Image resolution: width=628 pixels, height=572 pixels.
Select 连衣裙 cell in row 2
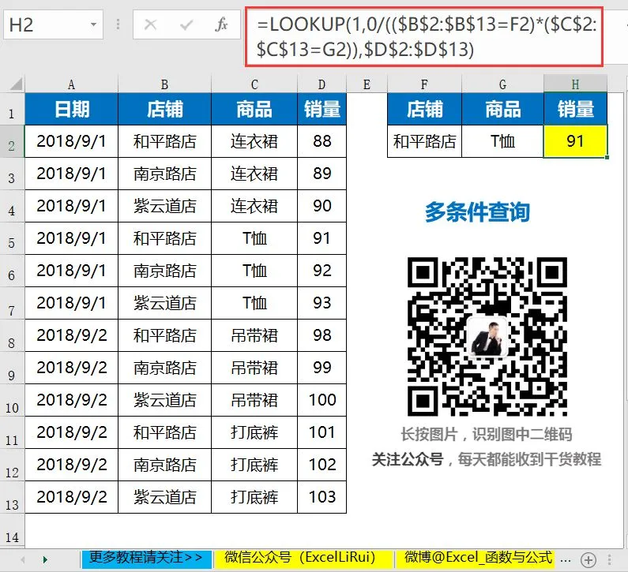(254, 141)
